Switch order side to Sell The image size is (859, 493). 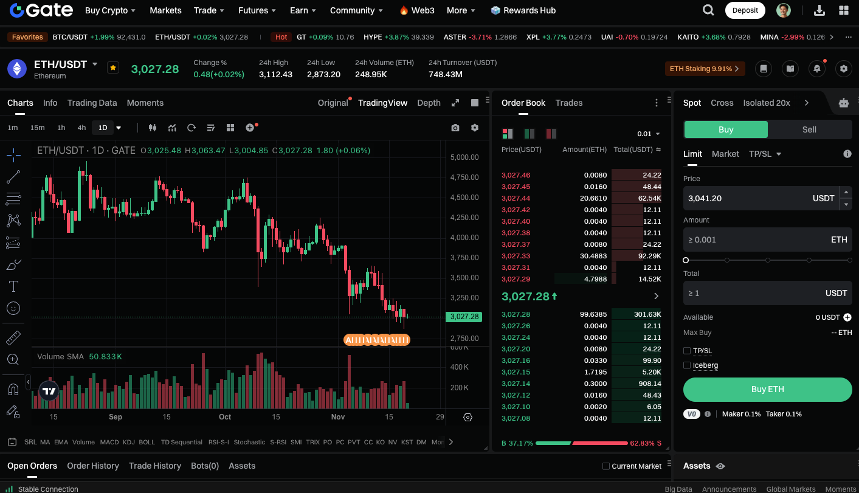(809, 129)
